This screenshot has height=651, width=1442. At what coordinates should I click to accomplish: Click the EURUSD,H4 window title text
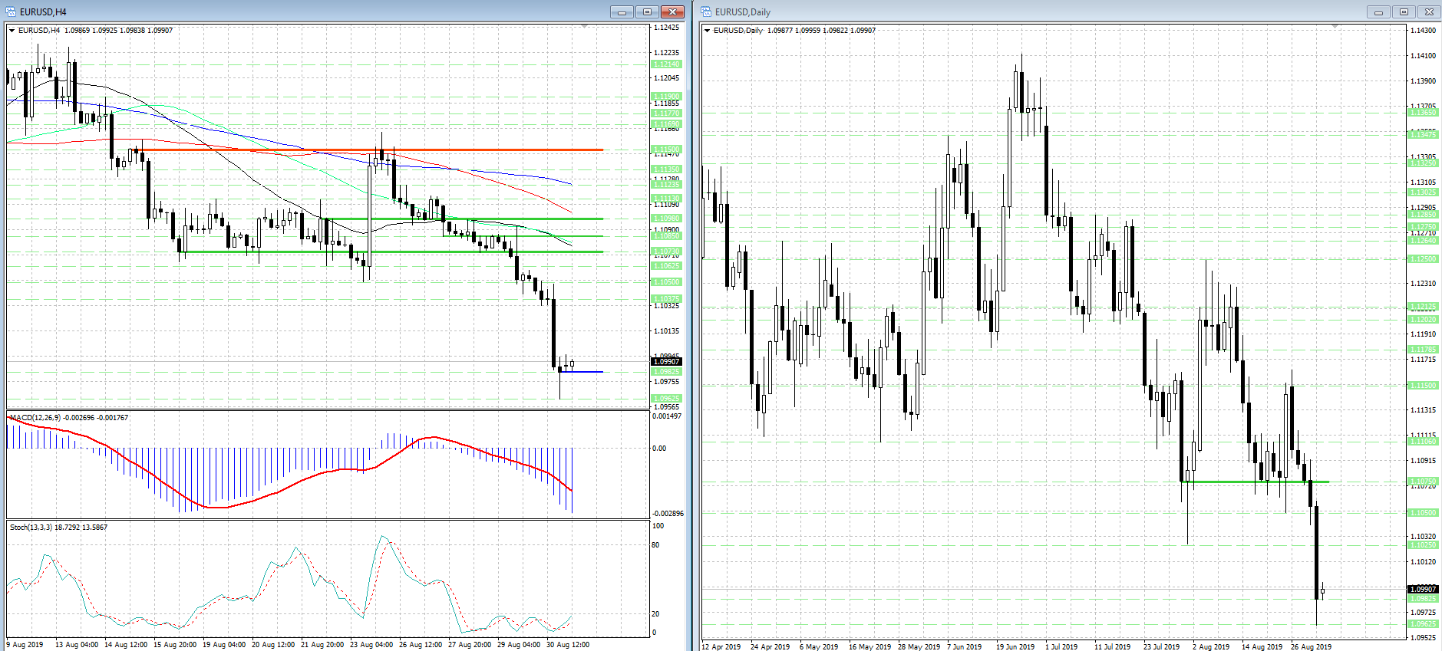click(x=43, y=12)
